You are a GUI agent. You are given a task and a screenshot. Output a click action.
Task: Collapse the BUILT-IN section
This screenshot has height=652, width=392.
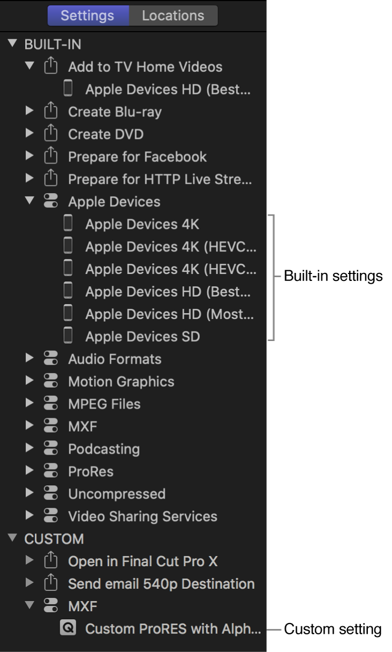click(13, 44)
